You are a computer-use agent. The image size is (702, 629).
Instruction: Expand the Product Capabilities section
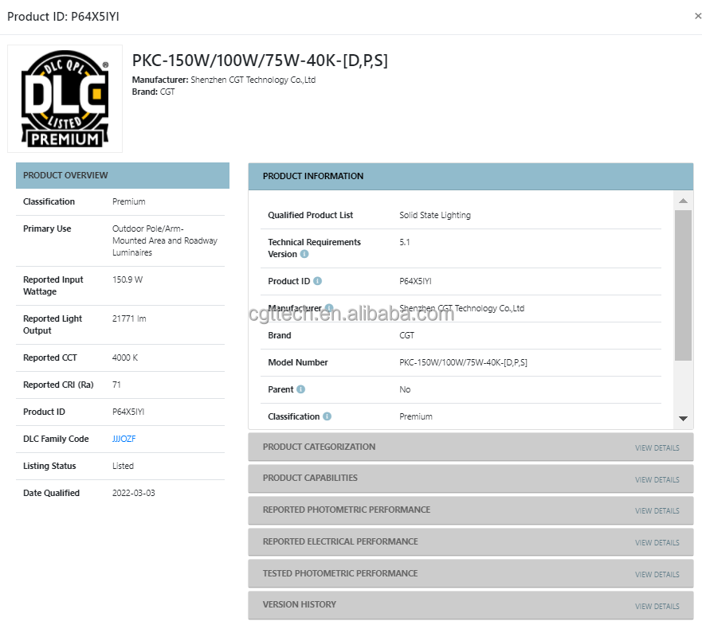pos(471,479)
